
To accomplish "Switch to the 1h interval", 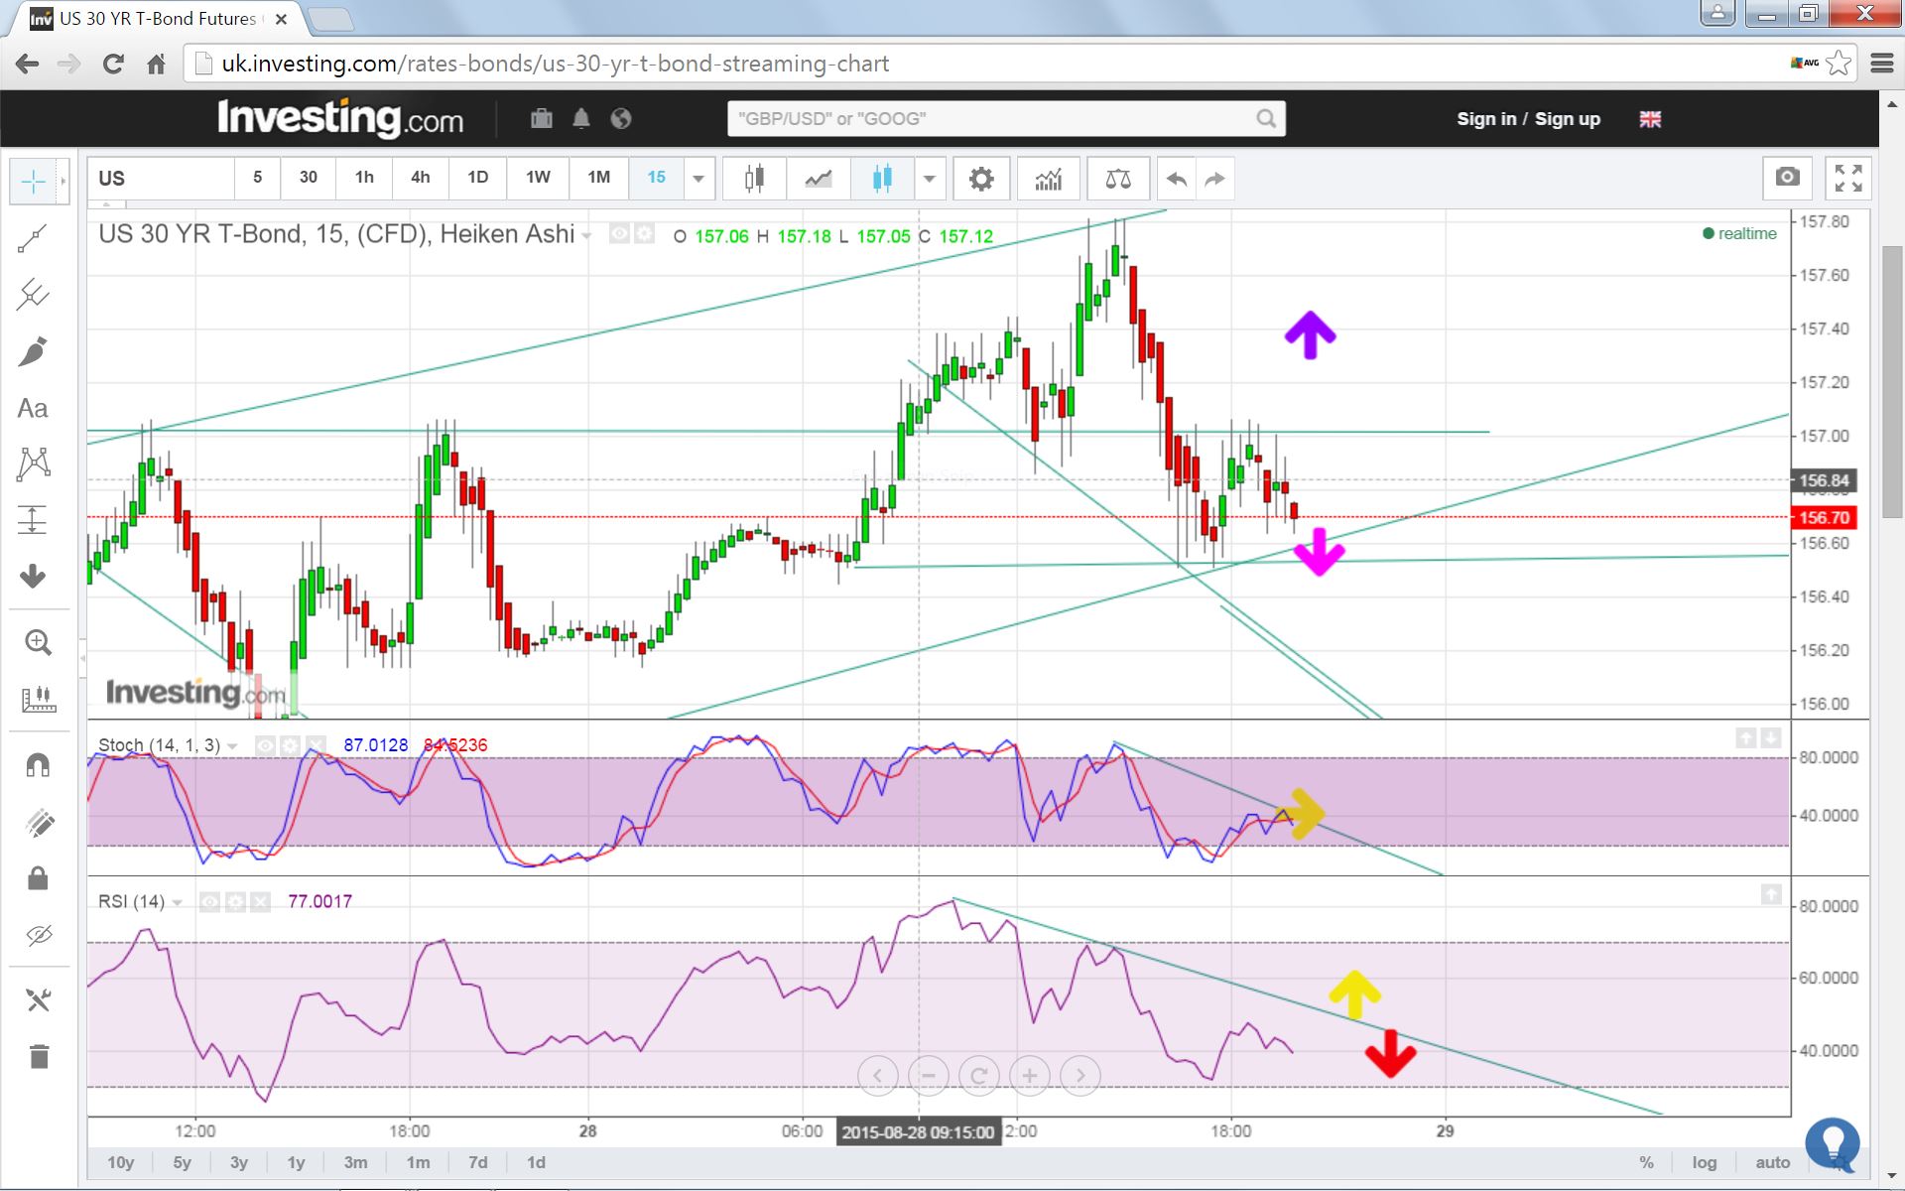I will [x=364, y=178].
